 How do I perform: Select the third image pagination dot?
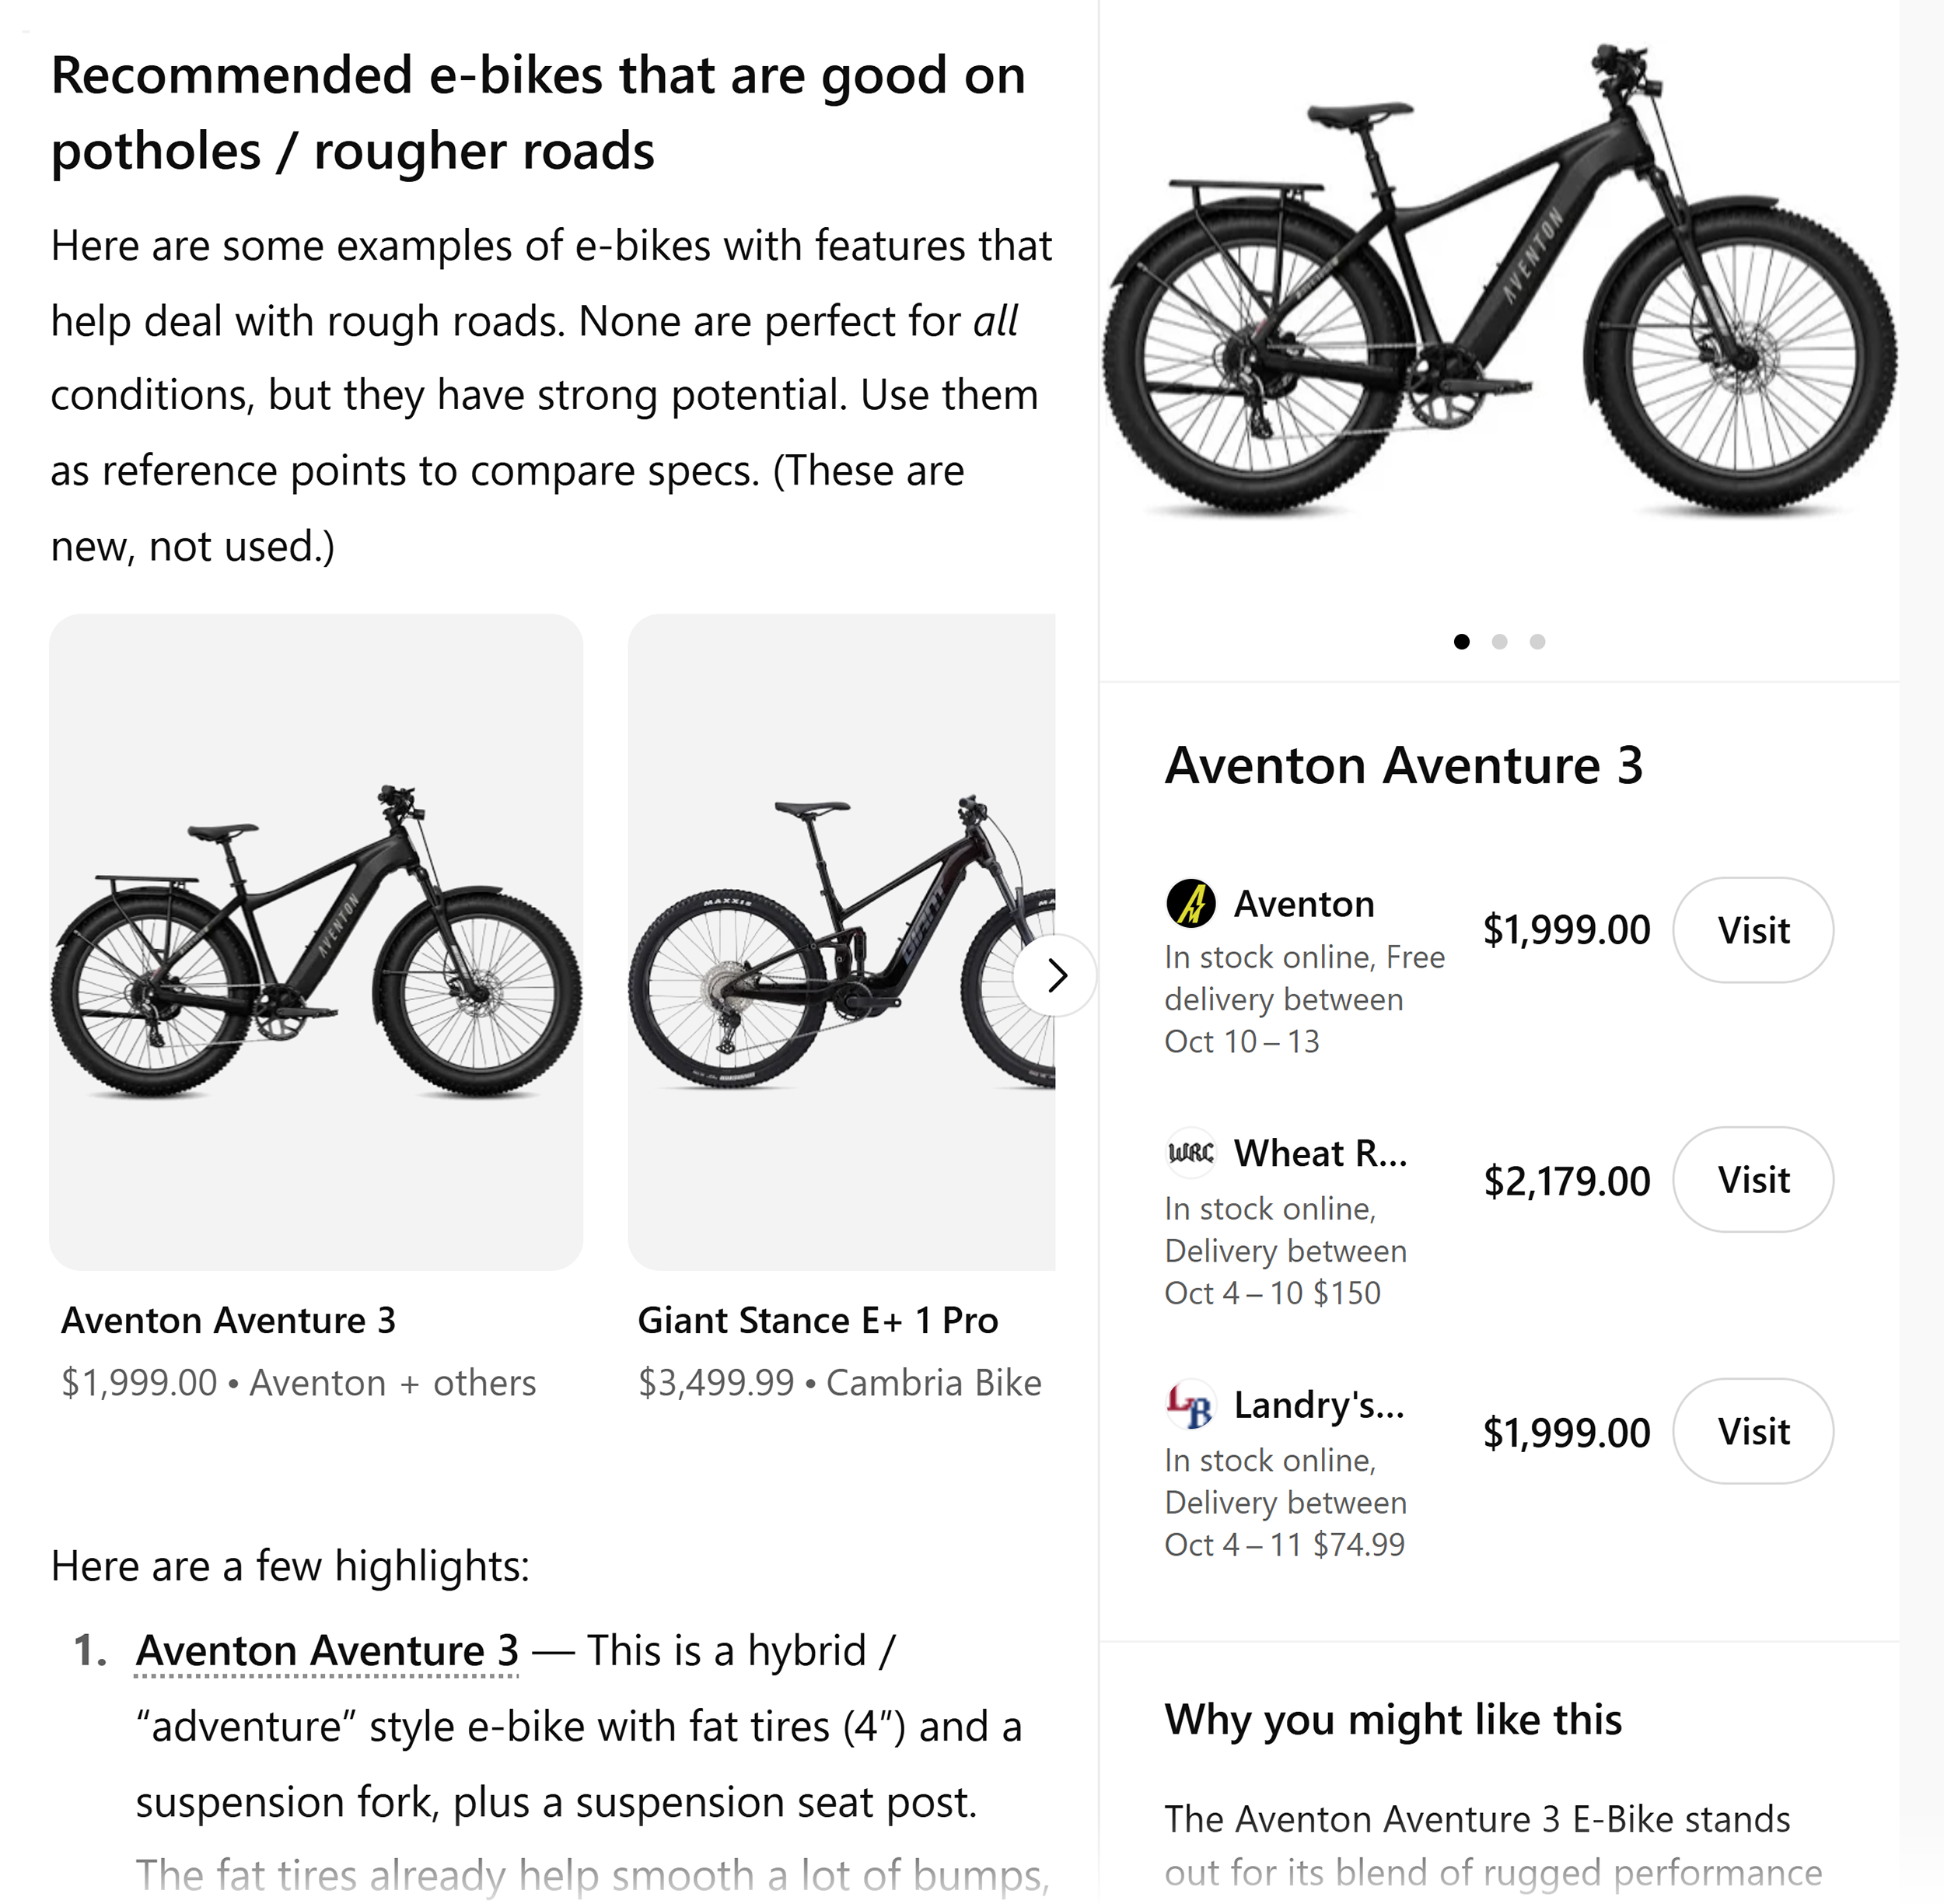(x=1537, y=642)
